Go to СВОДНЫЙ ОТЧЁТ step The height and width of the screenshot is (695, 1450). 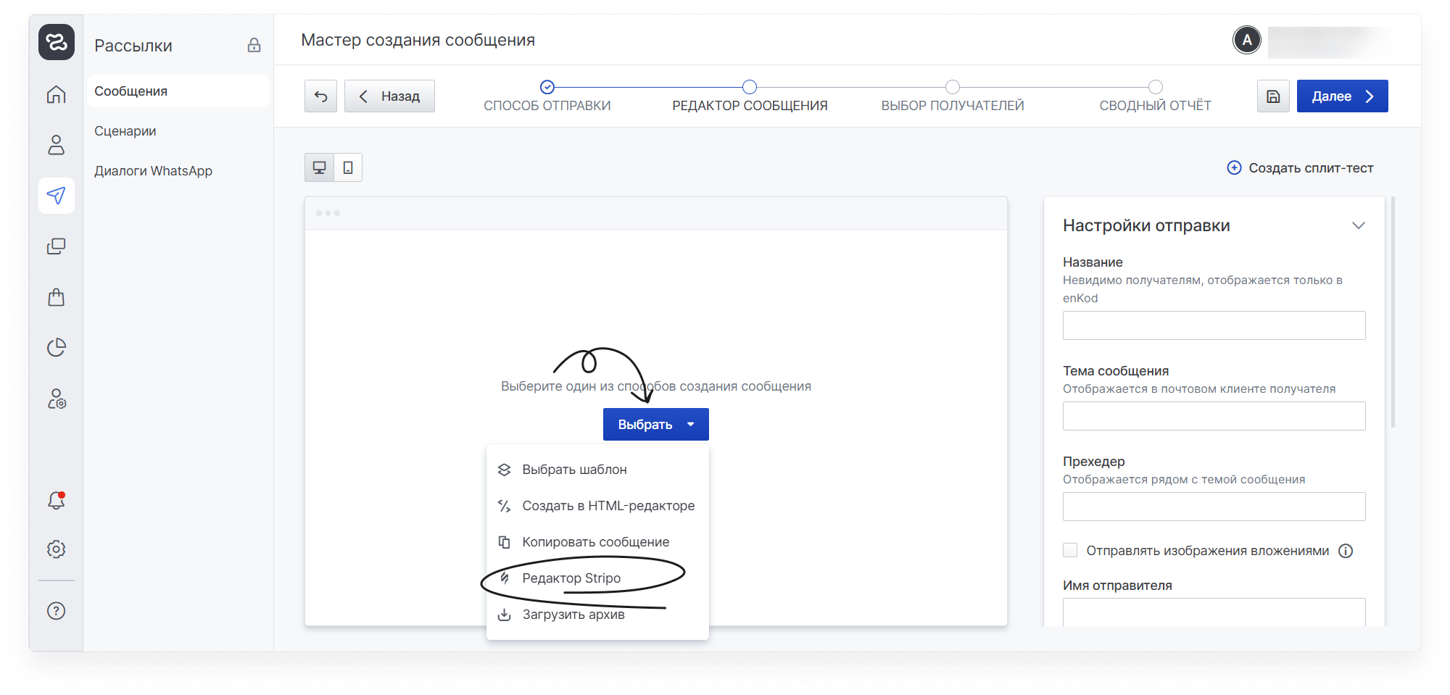click(1156, 97)
